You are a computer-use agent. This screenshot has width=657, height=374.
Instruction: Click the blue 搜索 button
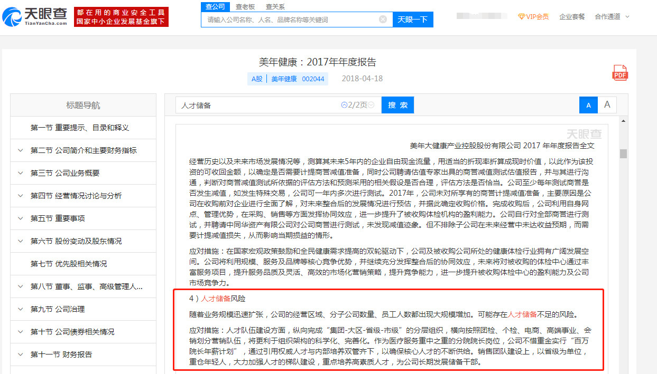click(x=397, y=105)
